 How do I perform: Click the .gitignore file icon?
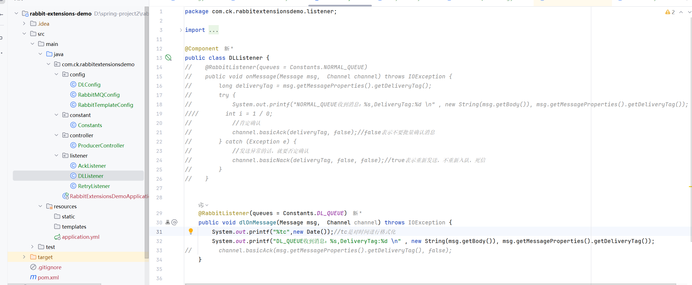tap(33, 267)
